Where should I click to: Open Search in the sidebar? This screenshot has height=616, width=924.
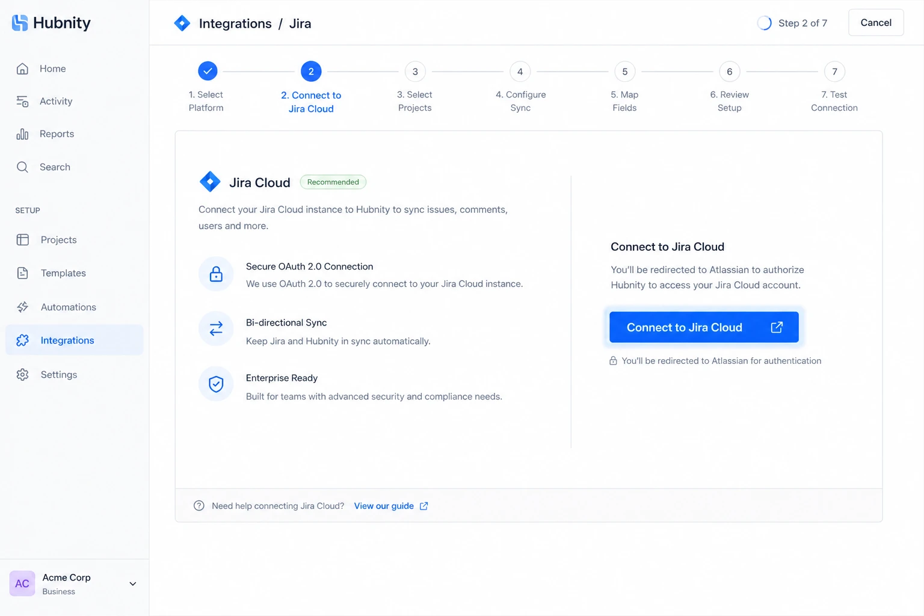[75, 167]
